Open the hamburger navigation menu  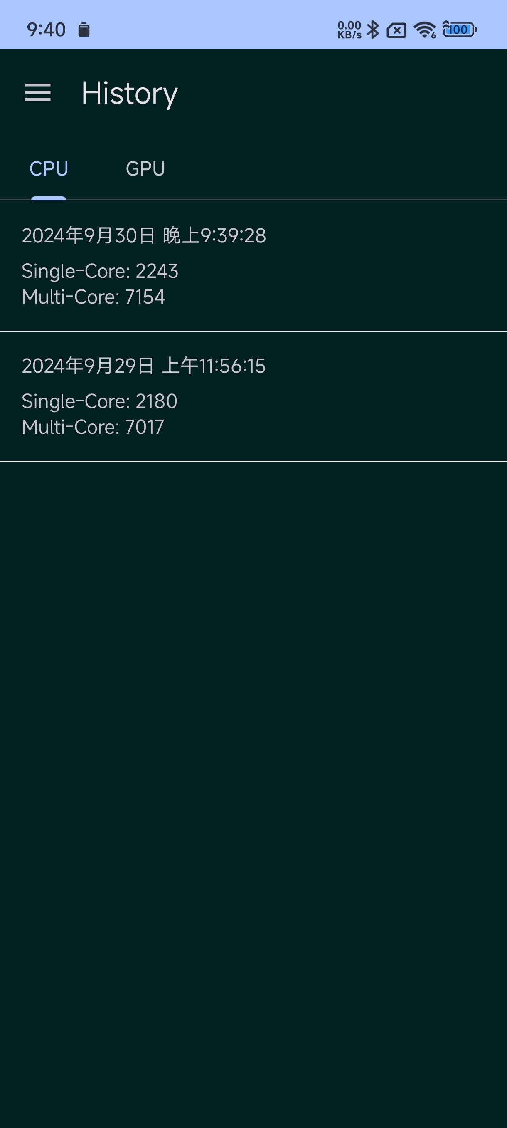38,92
